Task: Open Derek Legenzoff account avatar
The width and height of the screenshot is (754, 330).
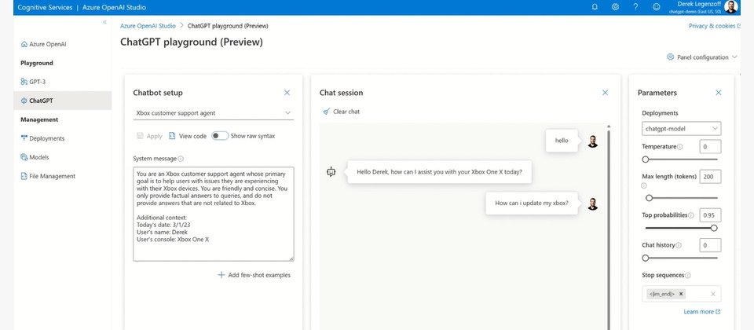Action: [x=730, y=7]
